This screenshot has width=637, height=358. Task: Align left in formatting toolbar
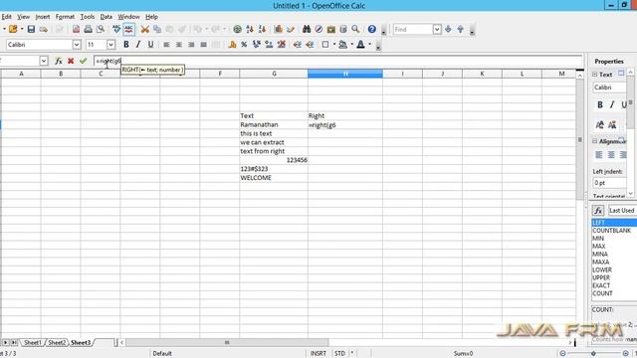pyautogui.click(x=166, y=45)
